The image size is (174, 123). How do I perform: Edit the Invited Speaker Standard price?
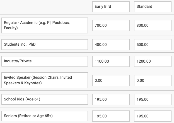coord(153,80)
